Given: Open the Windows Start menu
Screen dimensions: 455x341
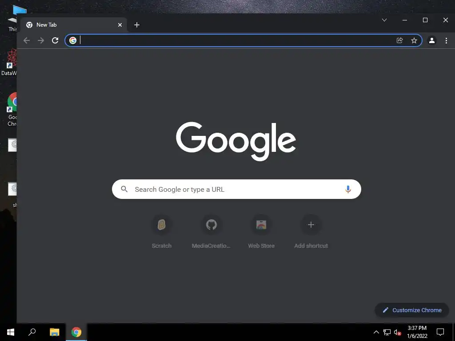Looking at the screenshot, I should click(11, 332).
